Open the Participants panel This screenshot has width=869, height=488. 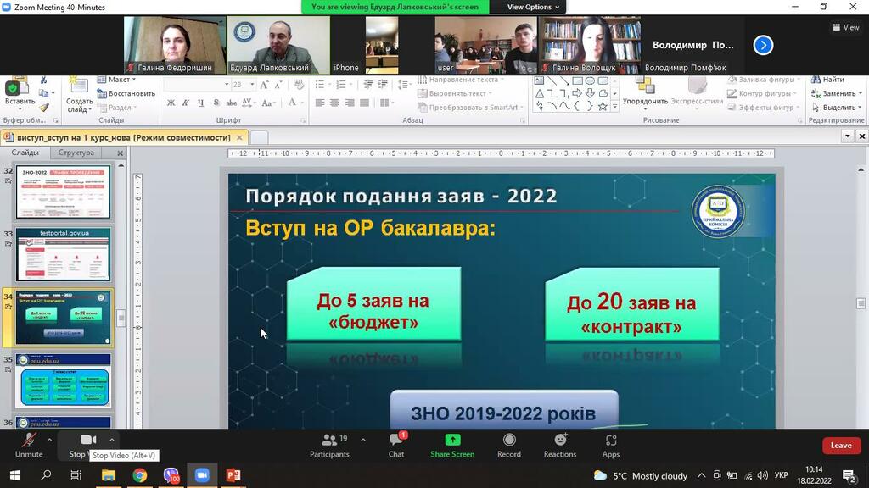[329, 445]
